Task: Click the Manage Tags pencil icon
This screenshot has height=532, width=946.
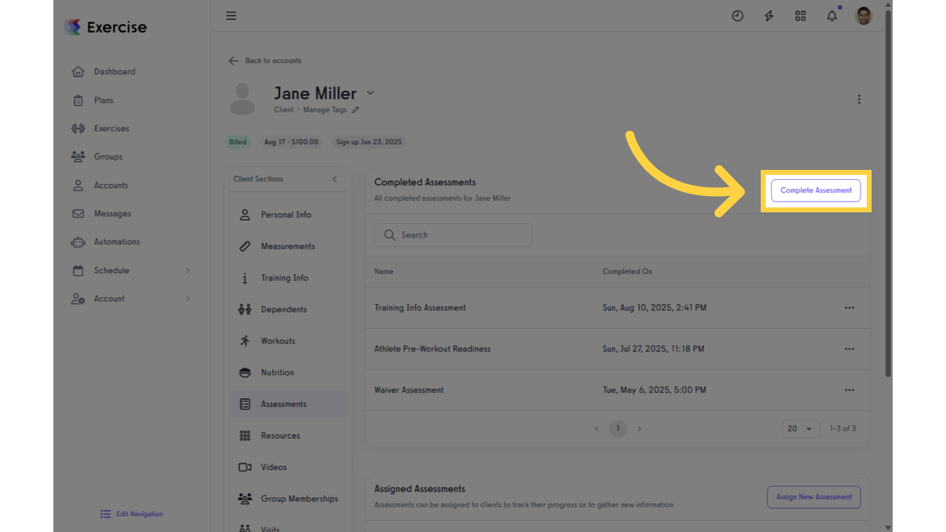Action: [355, 110]
